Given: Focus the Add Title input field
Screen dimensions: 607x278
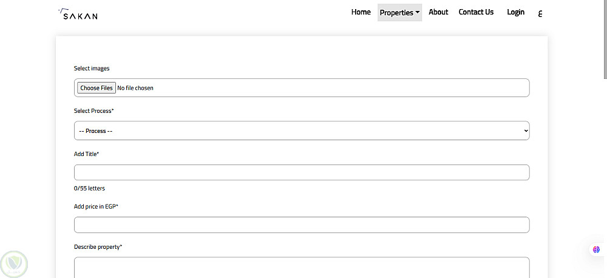Looking at the screenshot, I should (x=302, y=172).
